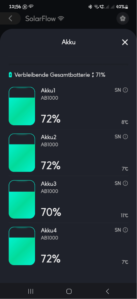
Task: Click the Akku3 battery level graphic
Action: pyautogui.click(x=22, y=199)
